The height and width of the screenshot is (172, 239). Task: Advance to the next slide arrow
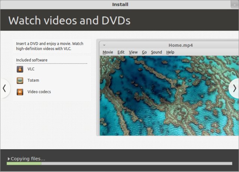(235, 88)
